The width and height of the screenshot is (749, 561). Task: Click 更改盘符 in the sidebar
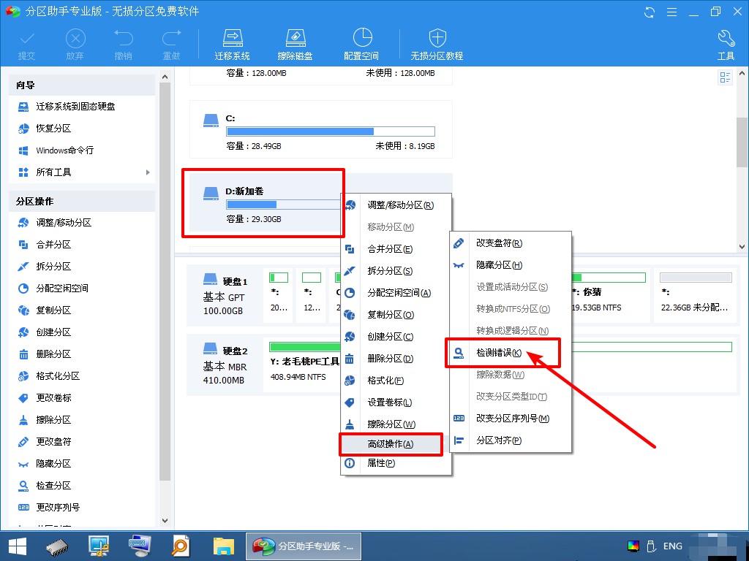[x=53, y=442]
